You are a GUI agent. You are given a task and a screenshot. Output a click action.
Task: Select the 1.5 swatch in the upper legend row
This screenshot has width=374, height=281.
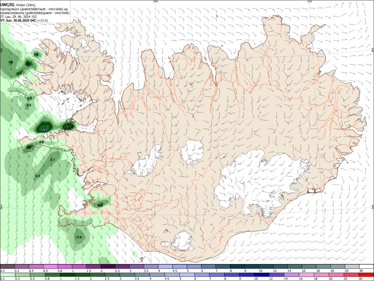(93, 266)
